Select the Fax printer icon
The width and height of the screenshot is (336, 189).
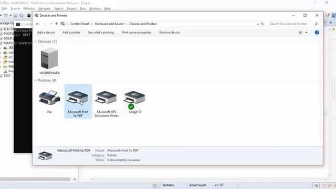click(x=49, y=101)
